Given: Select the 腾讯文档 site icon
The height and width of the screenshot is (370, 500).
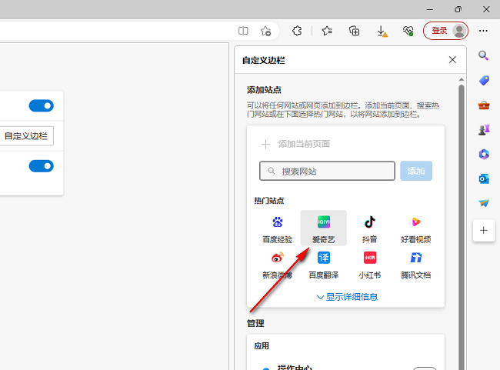Looking at the screenshot, I should click(415, 264).
